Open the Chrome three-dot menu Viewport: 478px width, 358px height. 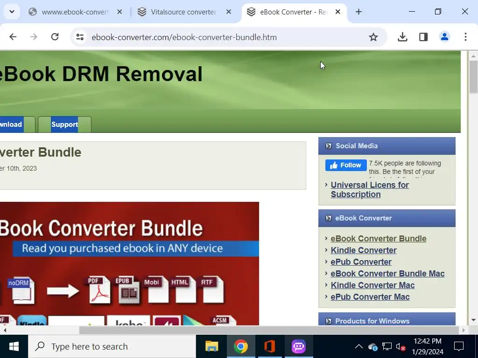click(x=465, y=37)
